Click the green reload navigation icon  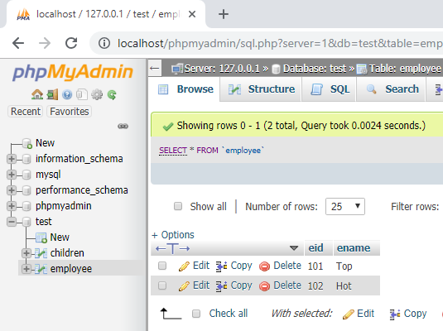click(112, 94)
